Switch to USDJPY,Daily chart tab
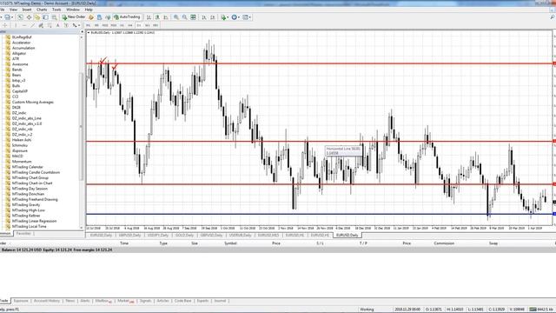The image size is (556, 313). coord(157,236)
